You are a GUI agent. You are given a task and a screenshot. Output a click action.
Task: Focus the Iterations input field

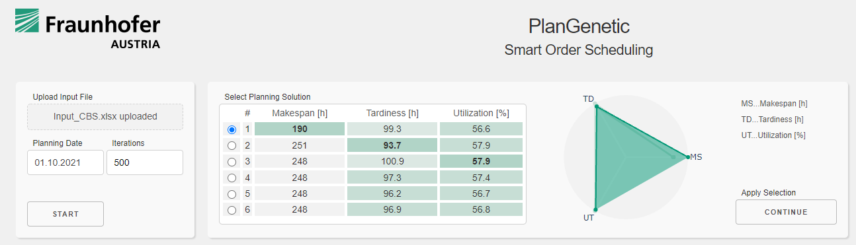pyautogui.click(x=145, y=162)
